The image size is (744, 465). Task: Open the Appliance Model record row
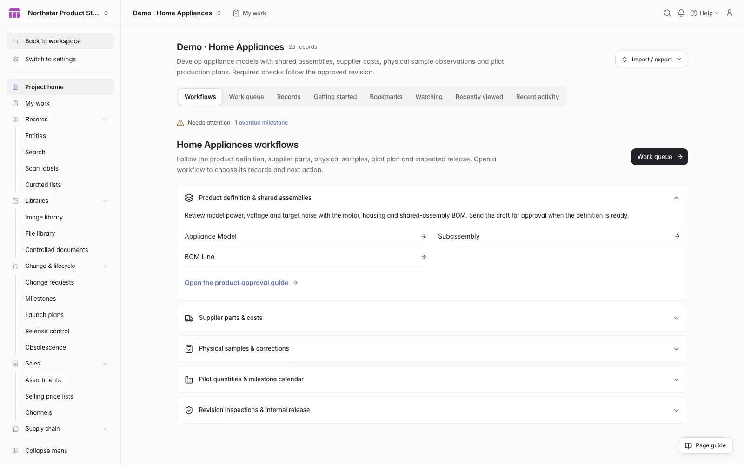306,236
